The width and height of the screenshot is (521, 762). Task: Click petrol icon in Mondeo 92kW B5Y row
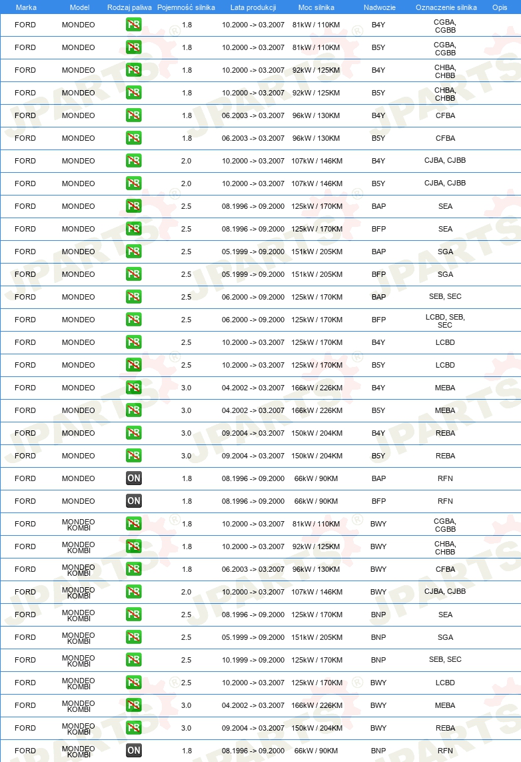[133, 92]
